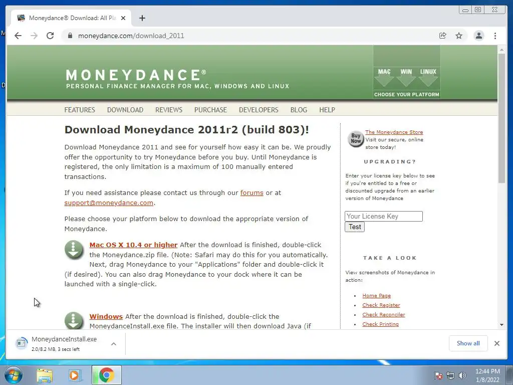Choose the WIN platform arrow in the header
Screen dimensions: 513x385
406,78
